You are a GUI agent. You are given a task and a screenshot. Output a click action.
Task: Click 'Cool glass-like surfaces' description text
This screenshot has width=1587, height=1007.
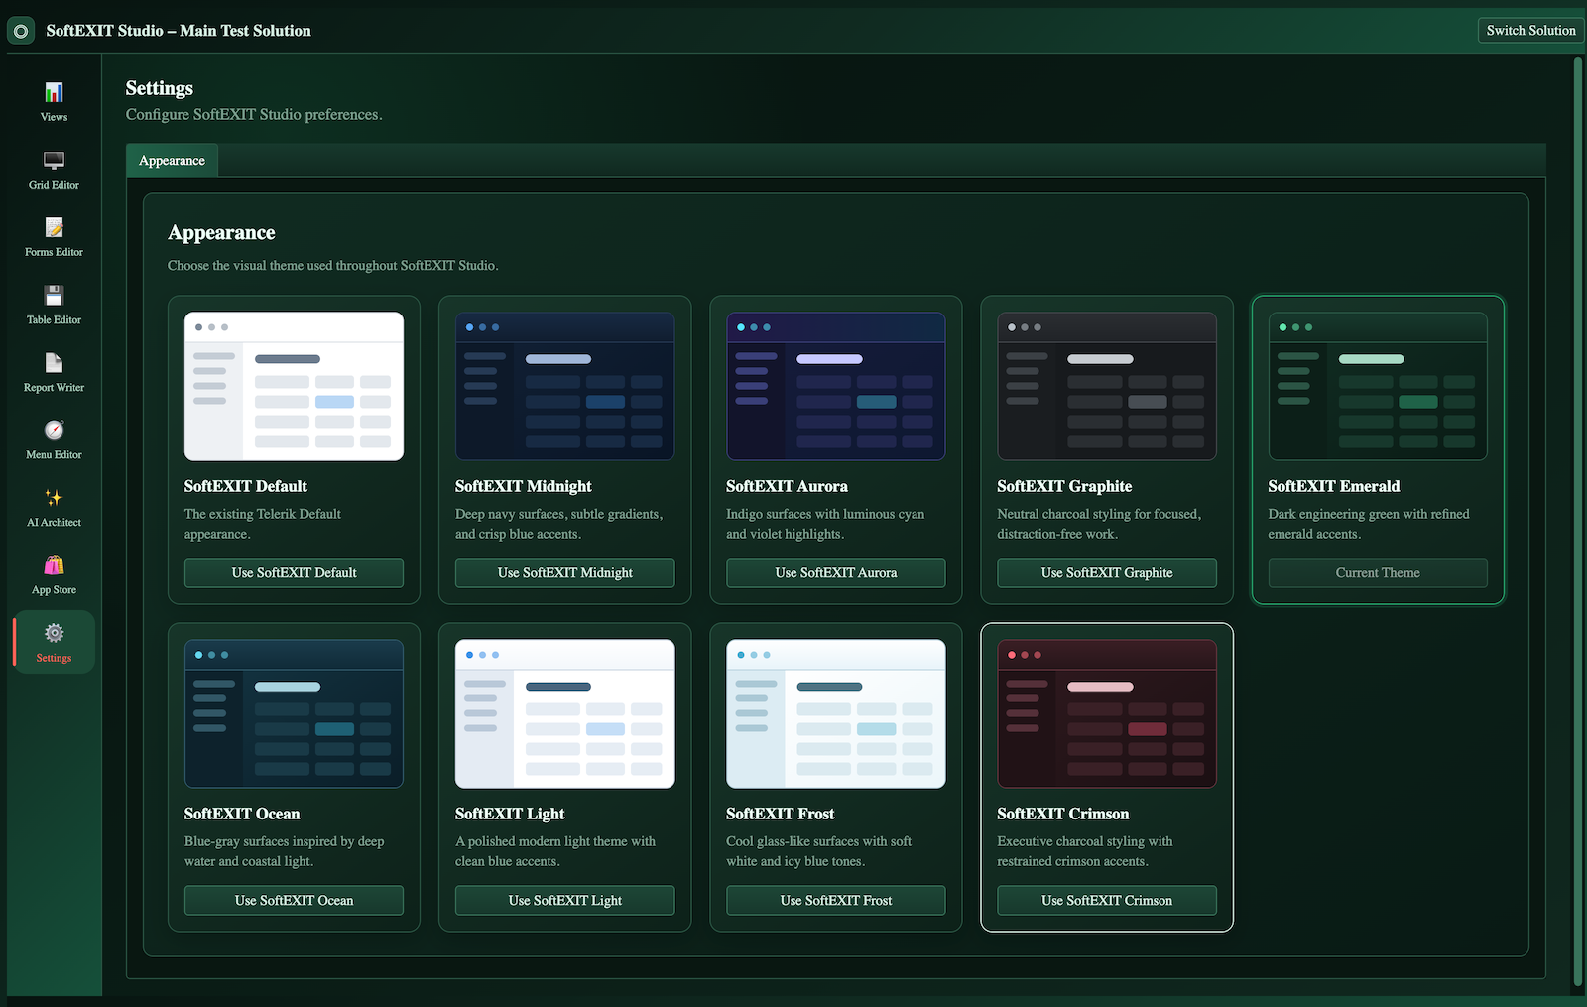tap(819, 851)
